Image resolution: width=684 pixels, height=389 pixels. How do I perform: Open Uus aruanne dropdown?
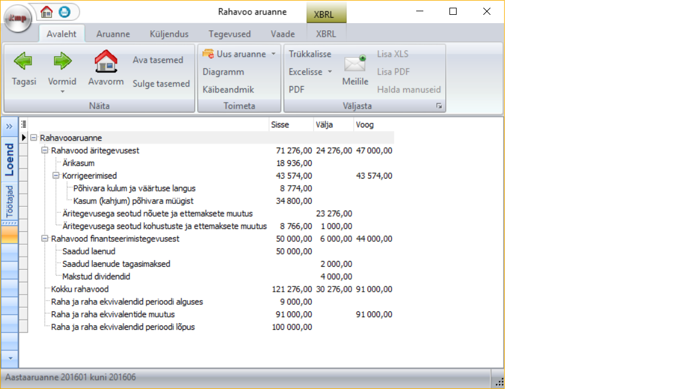273,54
